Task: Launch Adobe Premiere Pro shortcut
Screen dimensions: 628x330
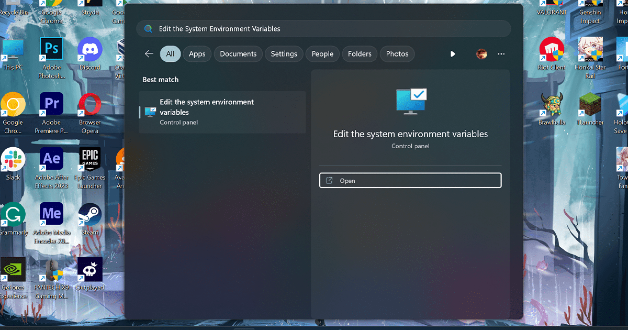Action: (51, 104)
